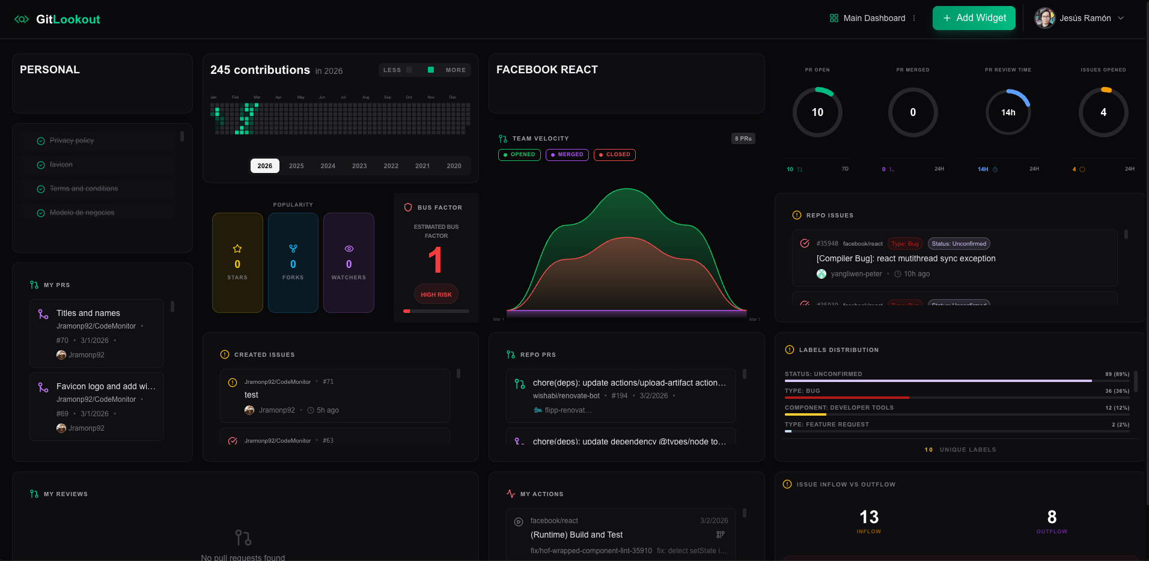Screen dimensions: 1149x561
Task: Click Jesús Ramón's profile avatar
Action: 1045,18
